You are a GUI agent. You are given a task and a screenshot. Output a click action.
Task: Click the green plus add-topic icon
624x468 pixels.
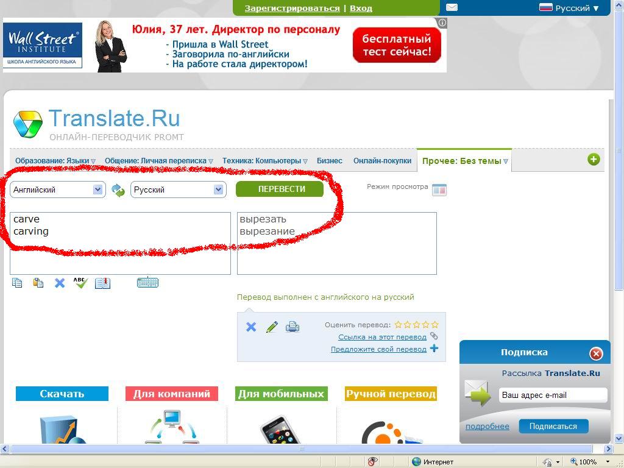point(594,160)
